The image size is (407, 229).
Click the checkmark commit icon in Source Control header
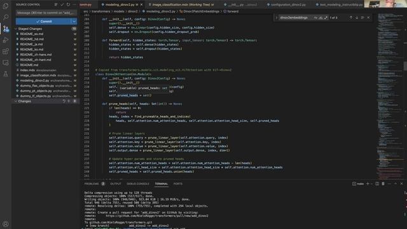[62, 4]
